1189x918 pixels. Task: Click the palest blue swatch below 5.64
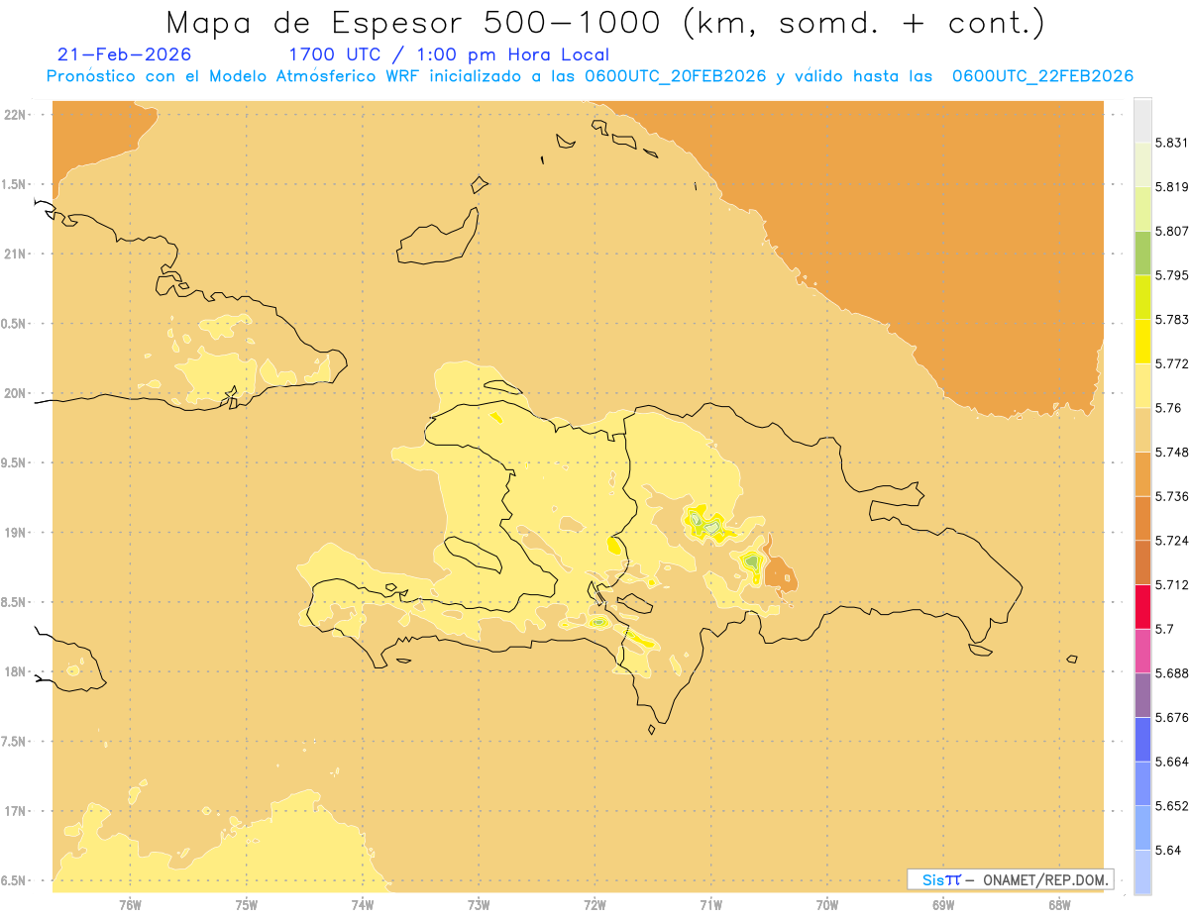(x=1142, y=872)
